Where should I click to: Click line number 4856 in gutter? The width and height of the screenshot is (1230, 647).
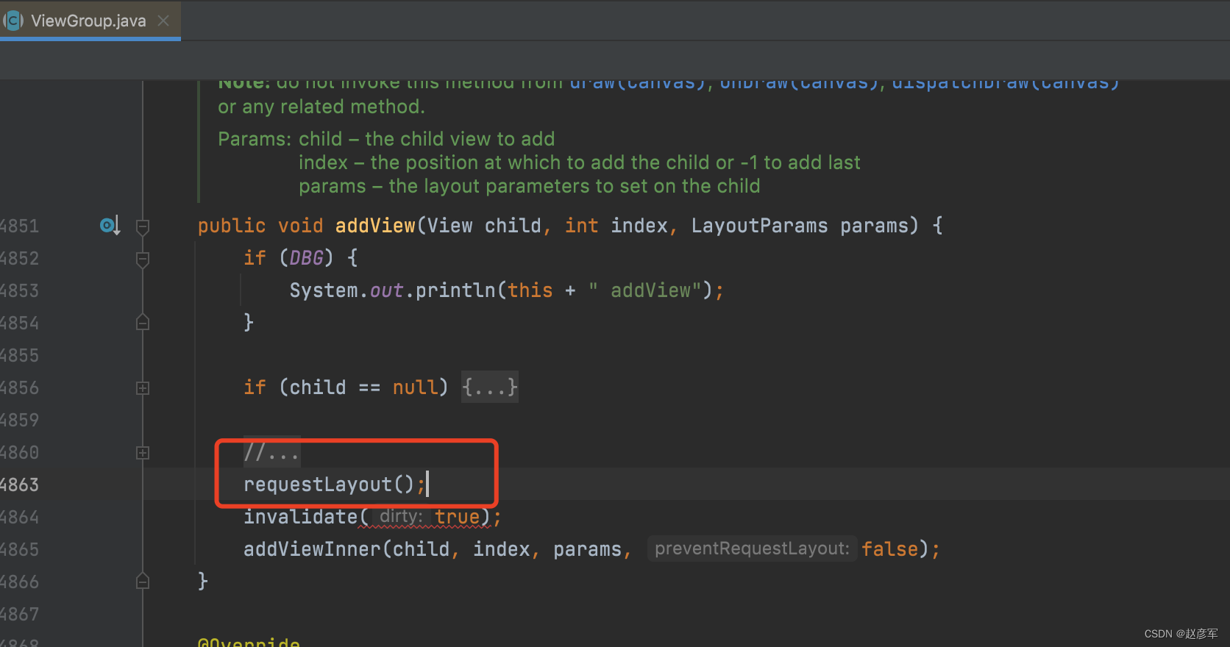coord(19,387)
